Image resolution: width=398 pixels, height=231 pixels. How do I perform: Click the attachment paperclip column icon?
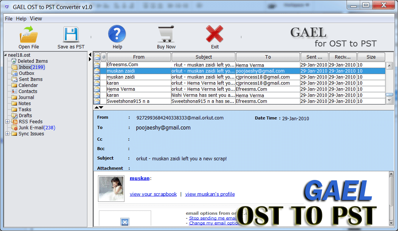pyautogui.click(x=103, y=57)
